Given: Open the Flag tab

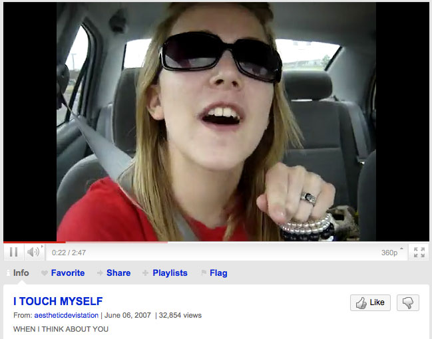Looking at the screenshot, I should (x=214, y=273).
